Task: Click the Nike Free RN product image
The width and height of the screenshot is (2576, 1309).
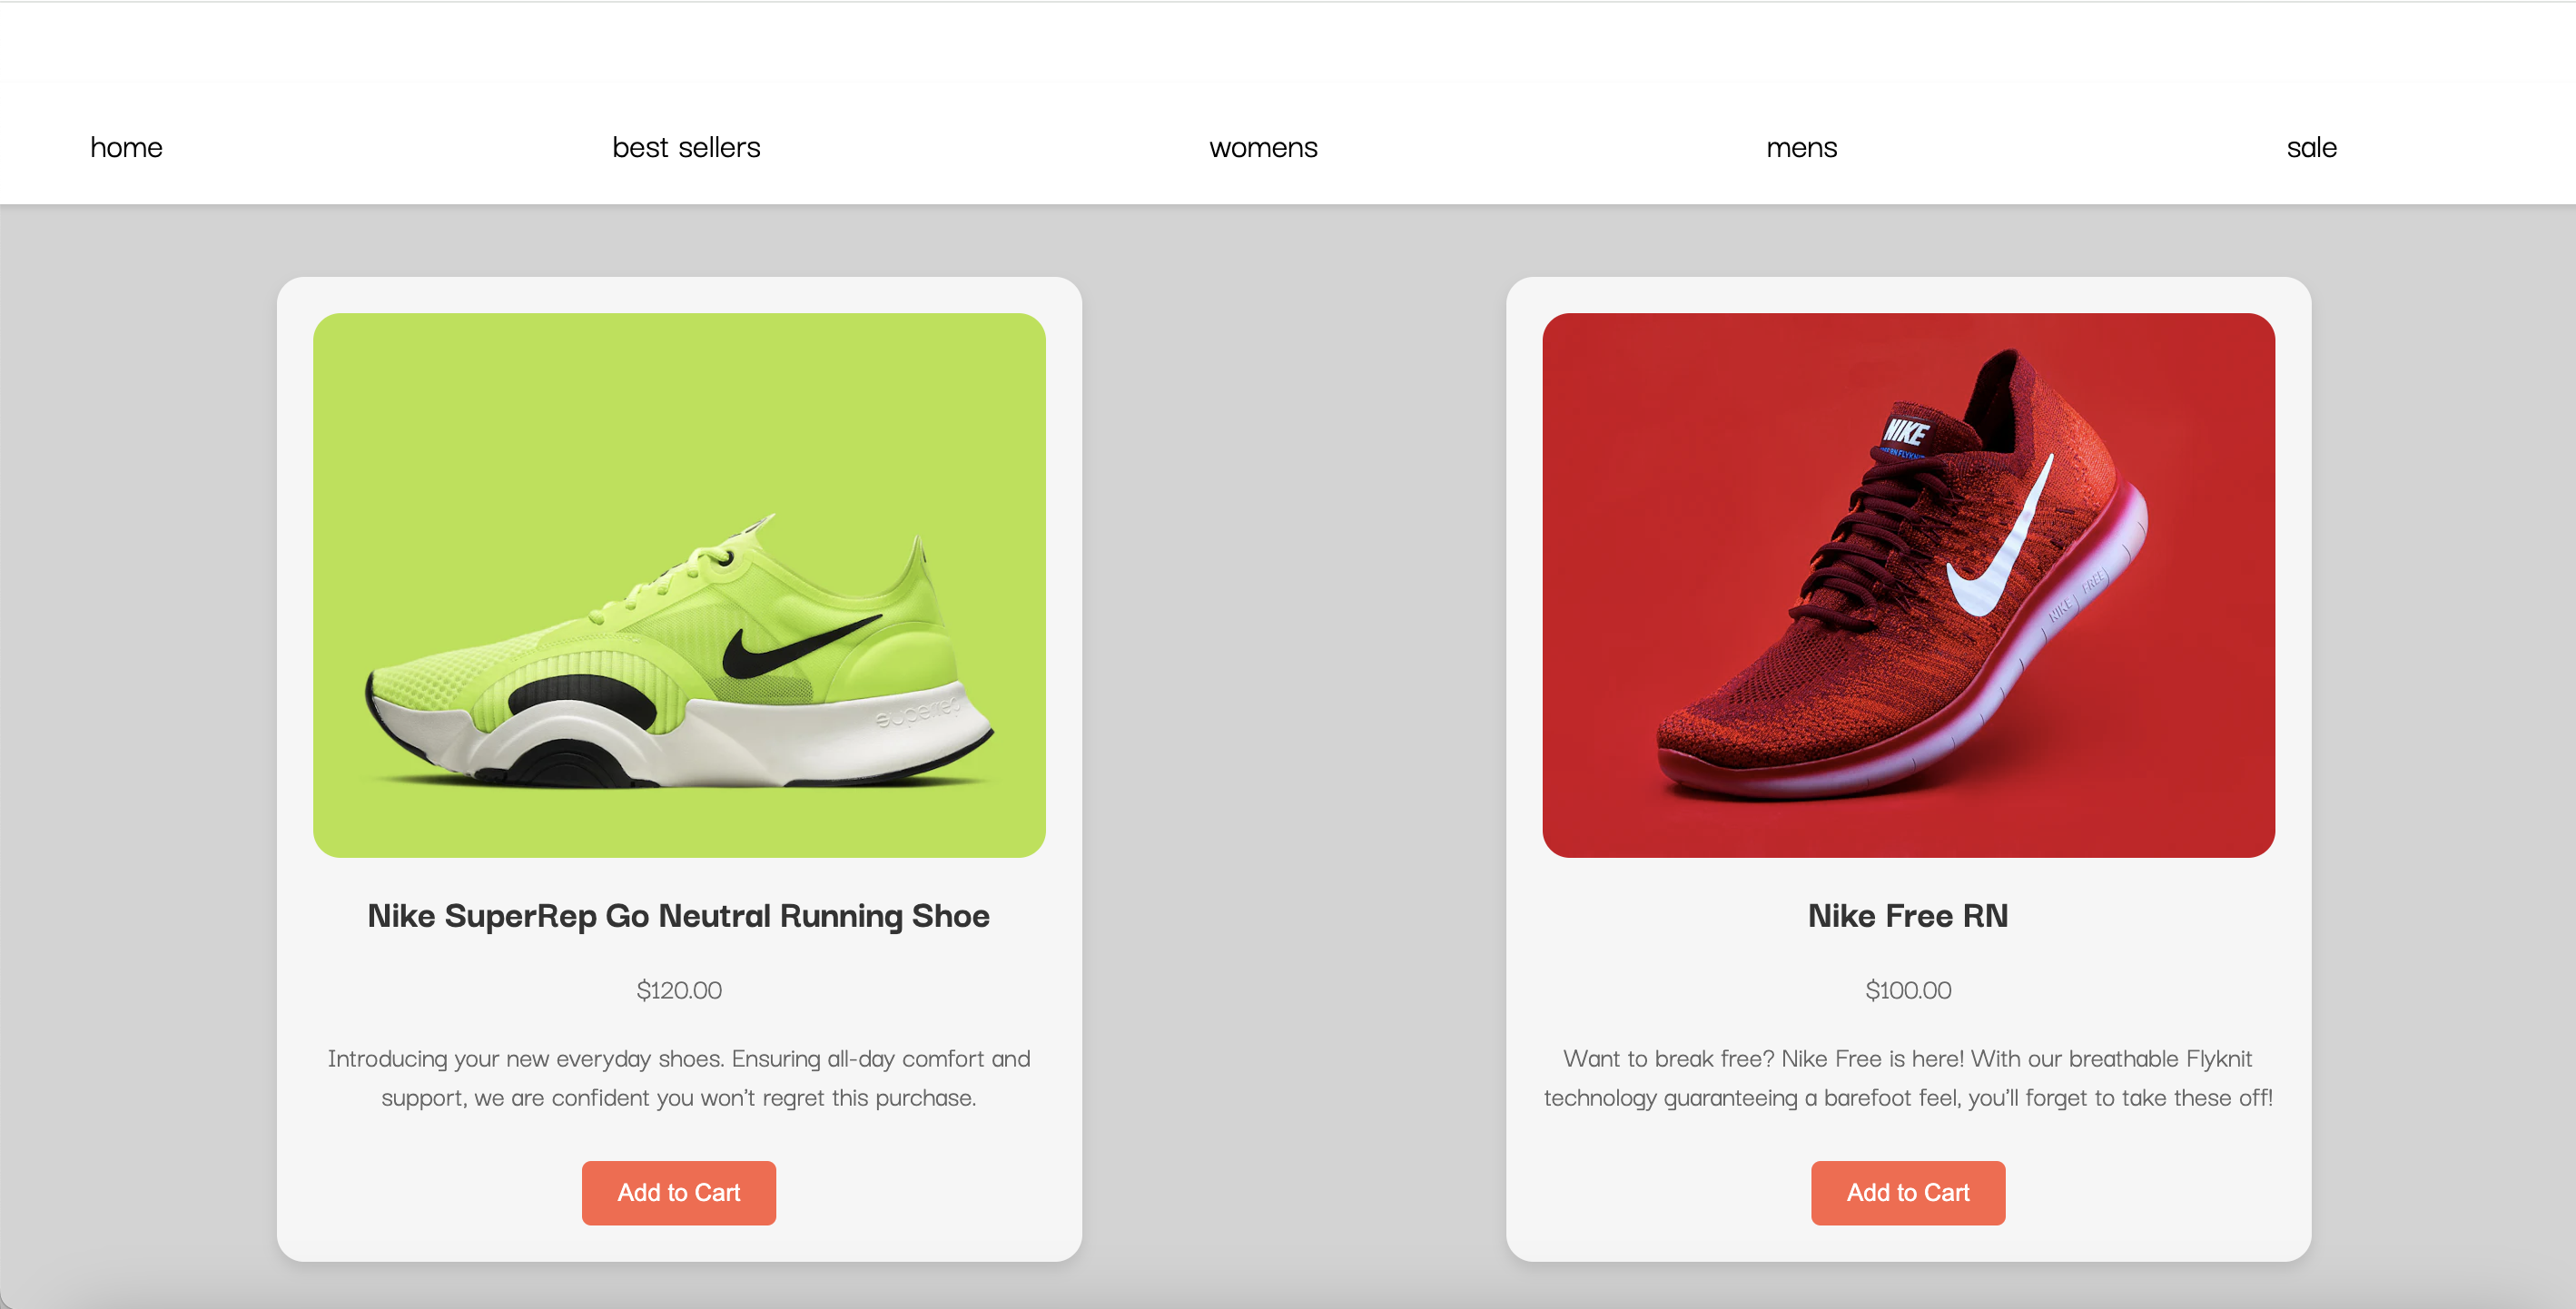Action: click(x=1907, y=584)
